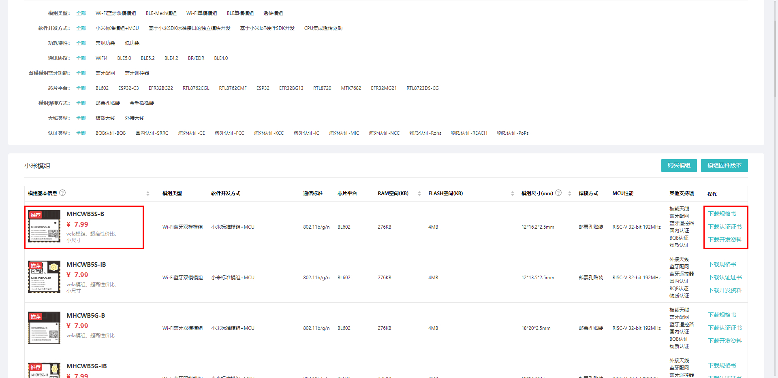Choose 海外认证-FCC certification filter
The width and height of the screenshot is (778, 378).
tap(229, 133)
